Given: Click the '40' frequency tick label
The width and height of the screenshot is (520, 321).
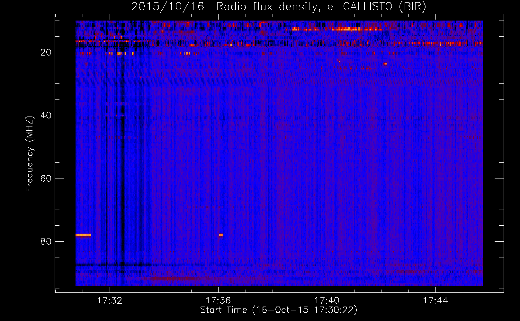Looking at the screenshot, I should 46,115.
